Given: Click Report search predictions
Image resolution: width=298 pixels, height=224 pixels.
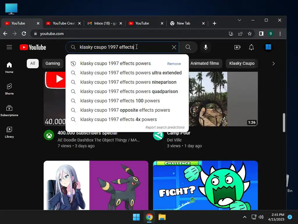Looking at the screenshot, I should tap(165, 127).
